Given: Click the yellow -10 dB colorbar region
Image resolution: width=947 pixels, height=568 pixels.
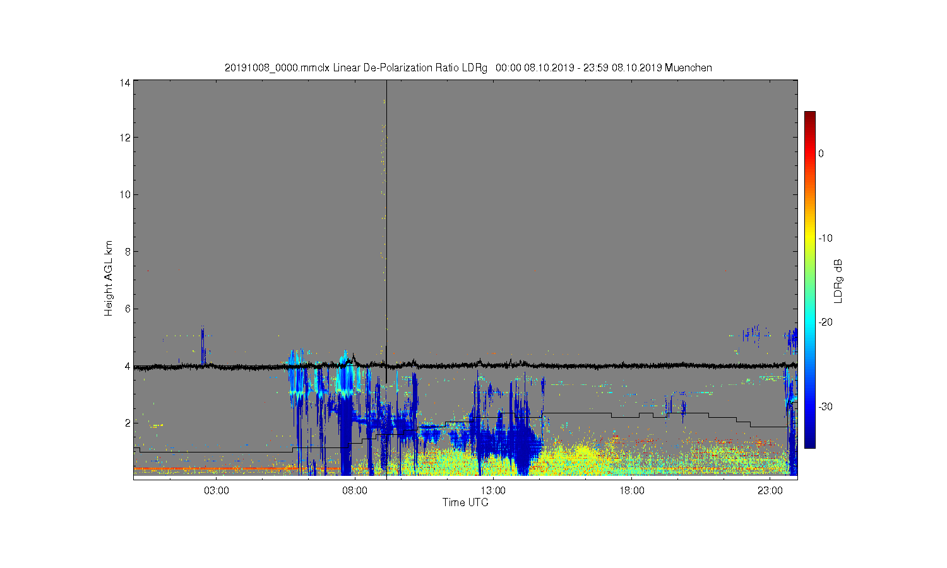Looking at the screenshot, I should [809, 238].
